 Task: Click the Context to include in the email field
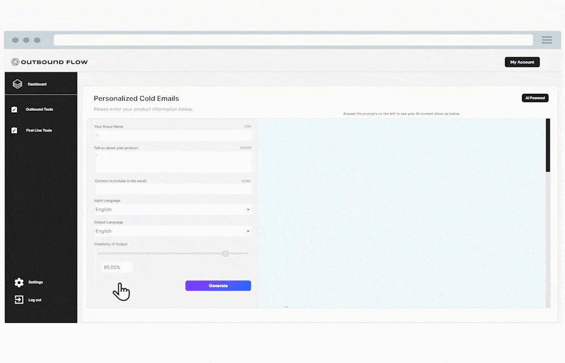point(173,189)
